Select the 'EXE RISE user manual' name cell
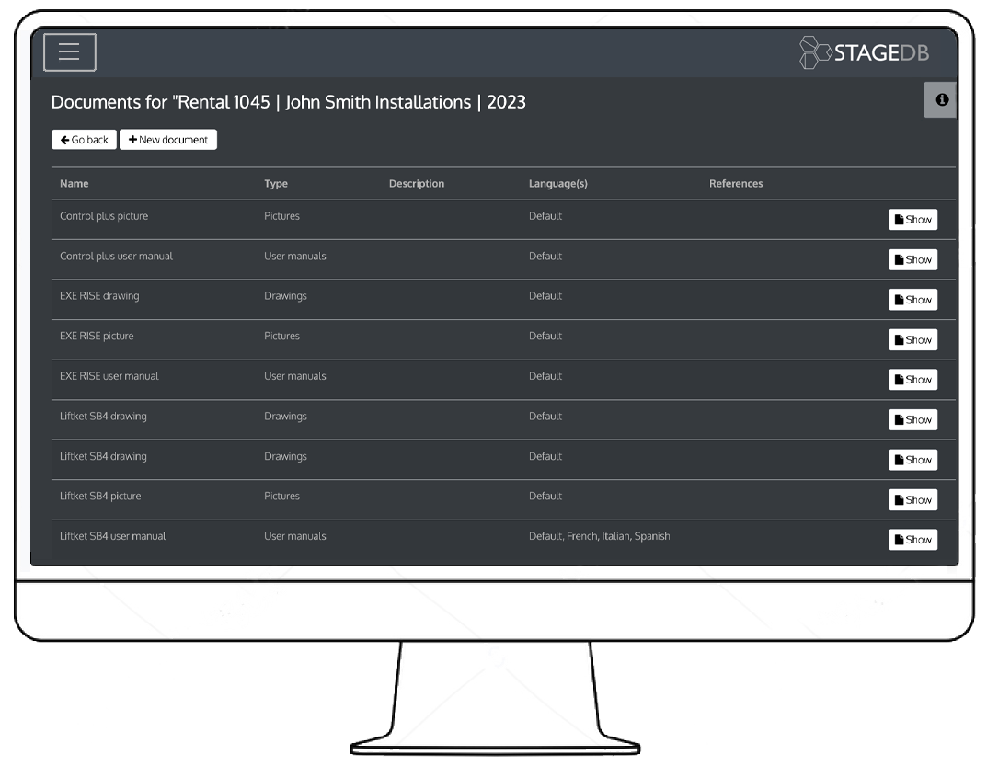The width and height of the screenshot is (987, 766). [x=109, y=376]
